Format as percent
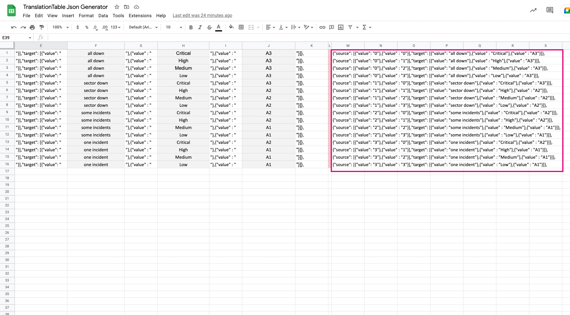This screenshot has height=315, width=570. [x=87, y=27]
